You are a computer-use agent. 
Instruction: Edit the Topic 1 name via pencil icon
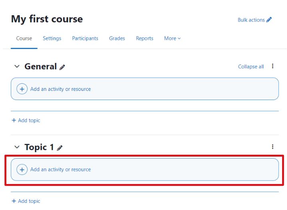(x=60, y=148)
